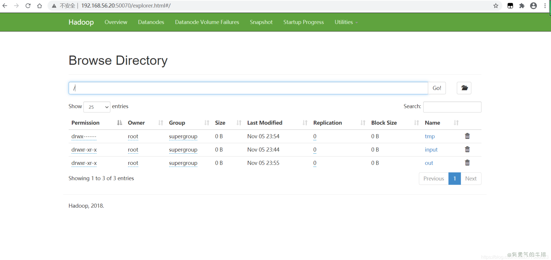Viewport: 551px width, 260px height.
Task: Open the input directory link
Action: point(431,150)
